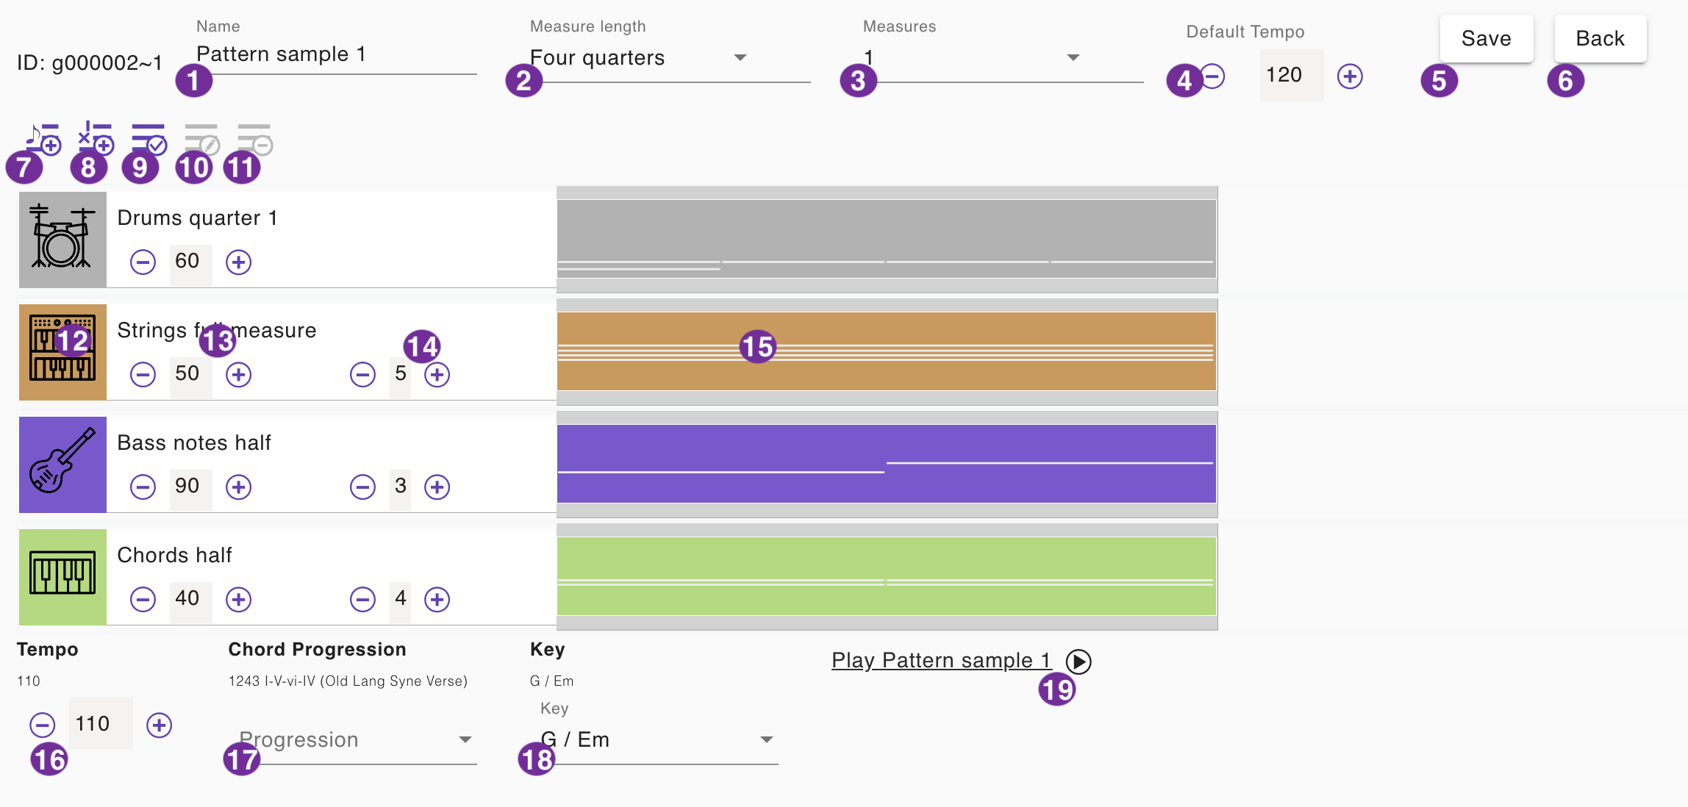Screen dimensions: 1688x807
Task: Increase Default Tempo above 120
Action: pyautogui.click(x=1350, y=76)
